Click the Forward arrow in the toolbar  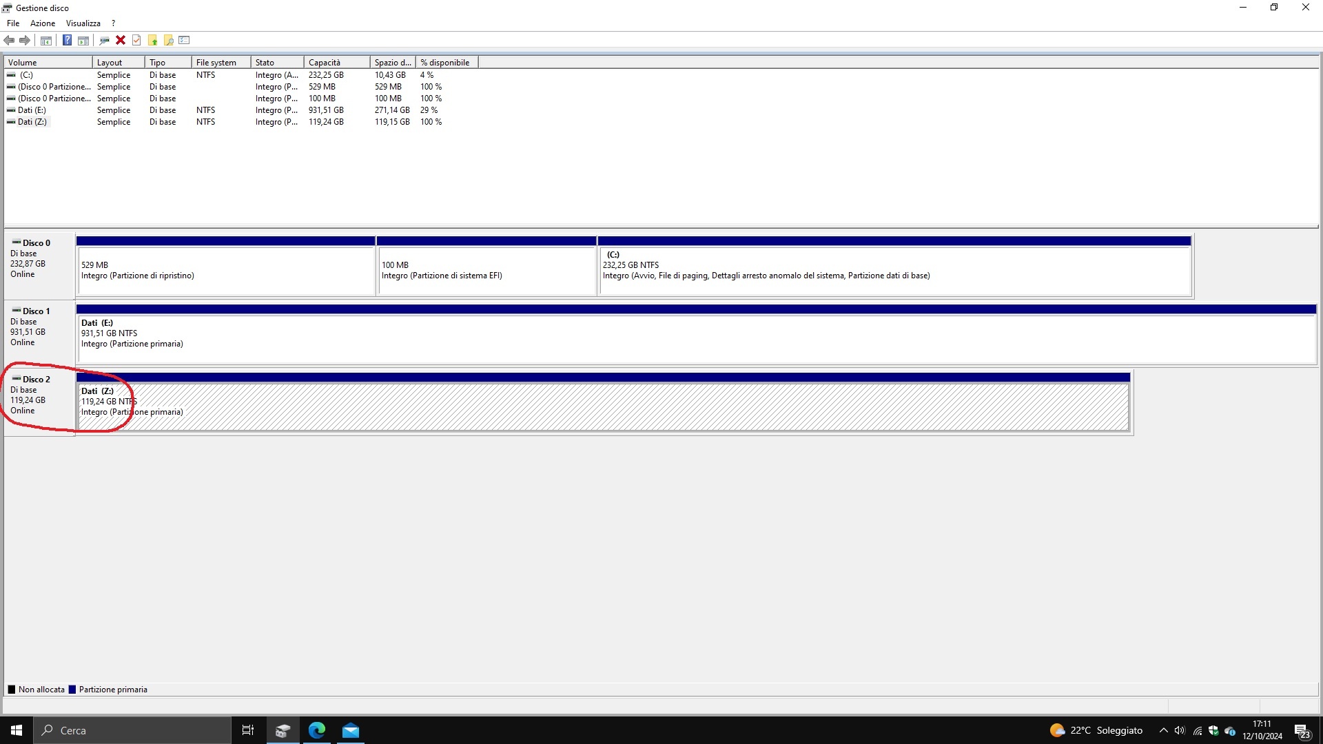(x=25, y=40)
